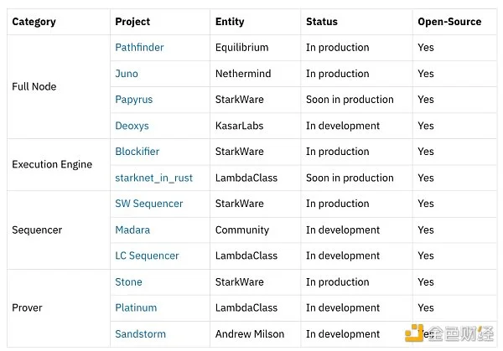The image size is (503, 351).
Task: Click the SW Sequencer link
Action: coord(149,204)
